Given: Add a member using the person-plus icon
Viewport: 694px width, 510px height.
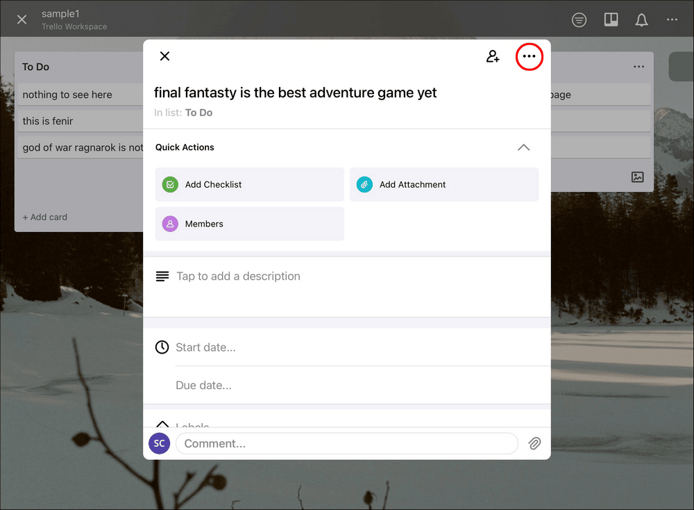Looking at the screenshot, I should (493, 56).
